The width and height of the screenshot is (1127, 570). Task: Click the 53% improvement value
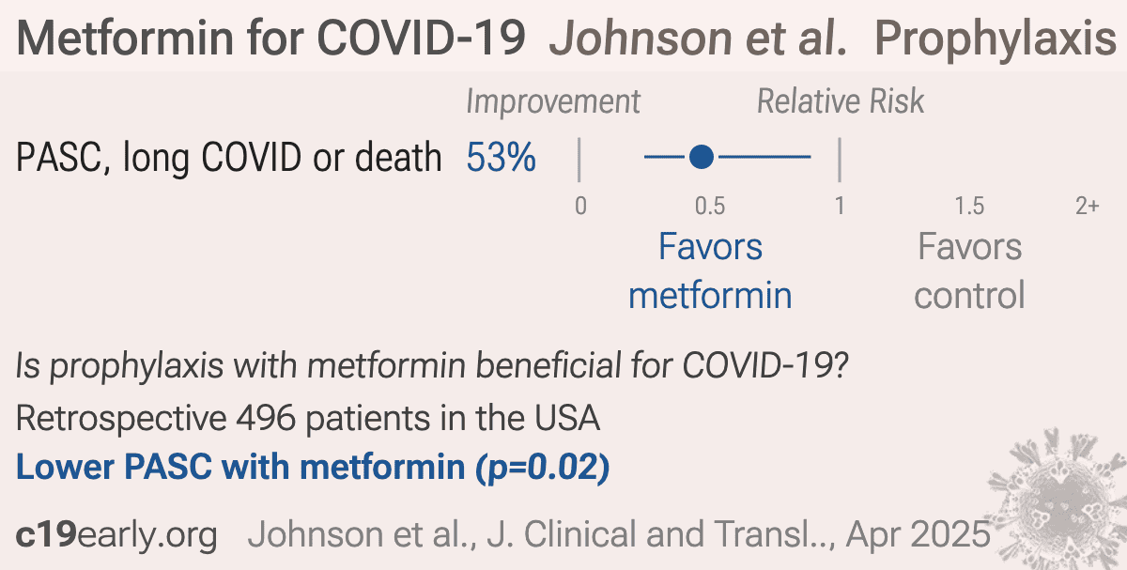pyautogui.click(x=502, y=159)
